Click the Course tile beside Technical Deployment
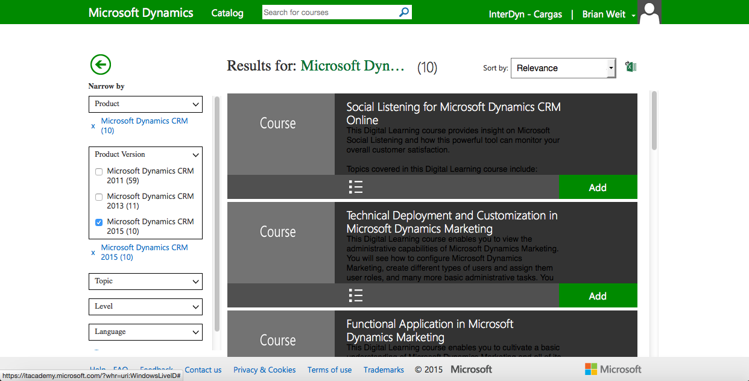Viewport: 749px width, 381px height. (x=280, y=243)
